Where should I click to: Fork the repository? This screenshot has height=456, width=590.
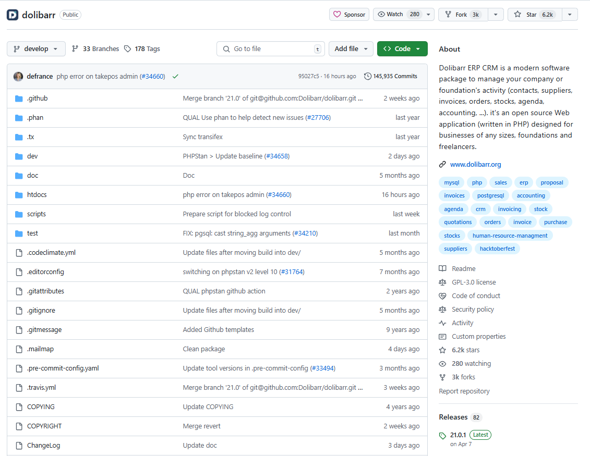pos(463,14)
